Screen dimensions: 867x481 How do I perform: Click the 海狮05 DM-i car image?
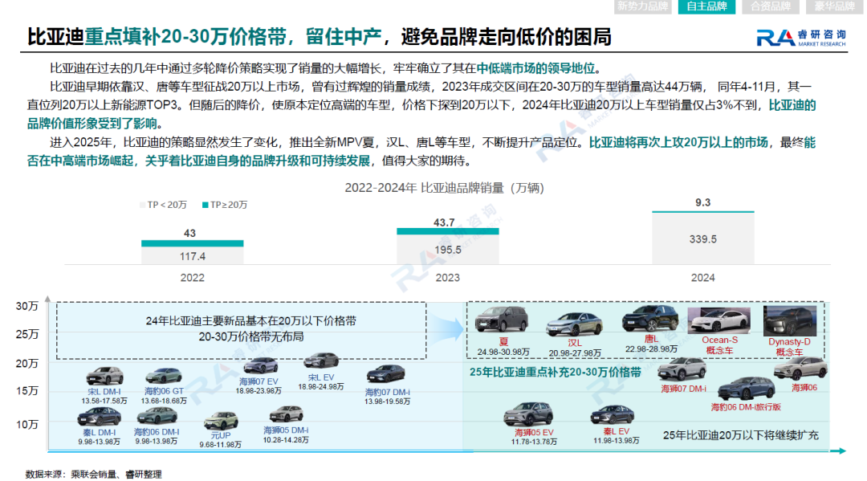(287, 414)
